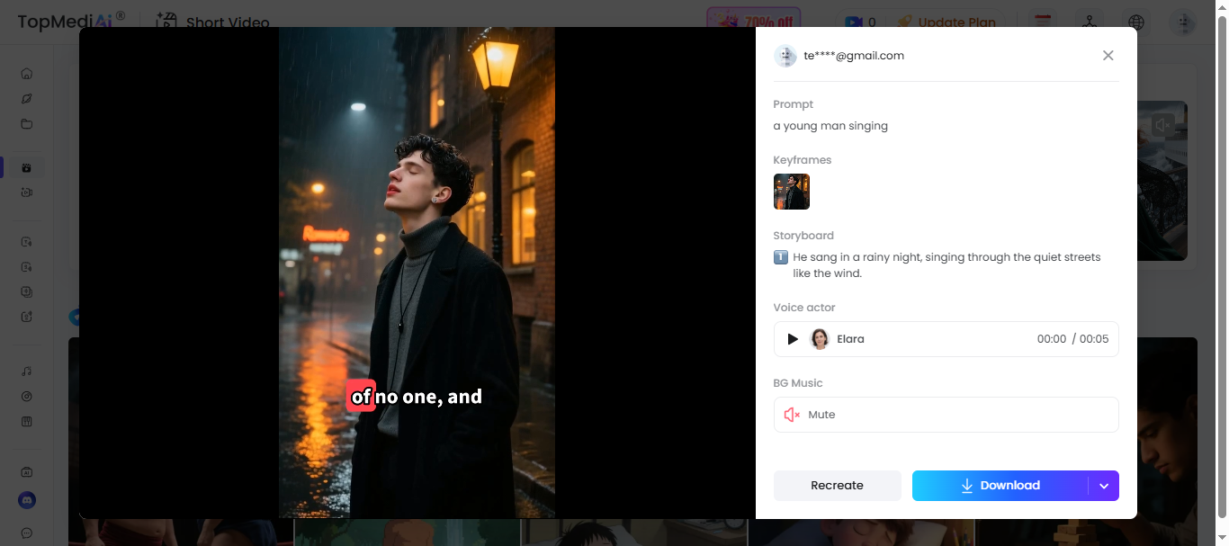Image resolution: width=1229 pixels, height=546 pixels.
Task: Click the chat bubble icon at sidebar bottom
Action: [27, 533]
